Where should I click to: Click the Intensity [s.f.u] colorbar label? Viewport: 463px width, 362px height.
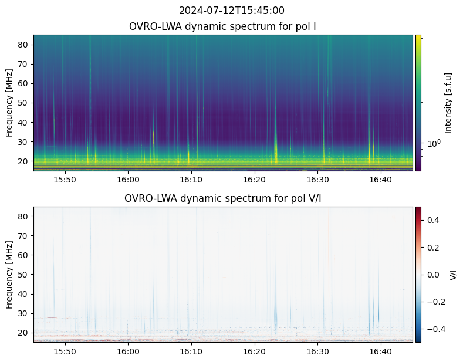(449, 103)
